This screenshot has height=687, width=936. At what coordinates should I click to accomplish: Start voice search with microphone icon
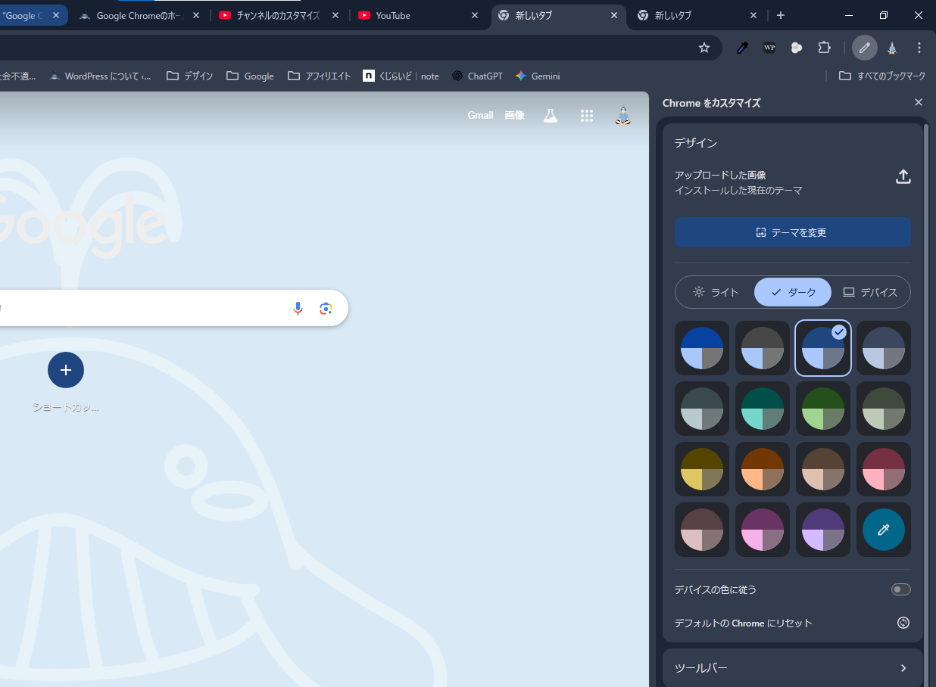298,308
